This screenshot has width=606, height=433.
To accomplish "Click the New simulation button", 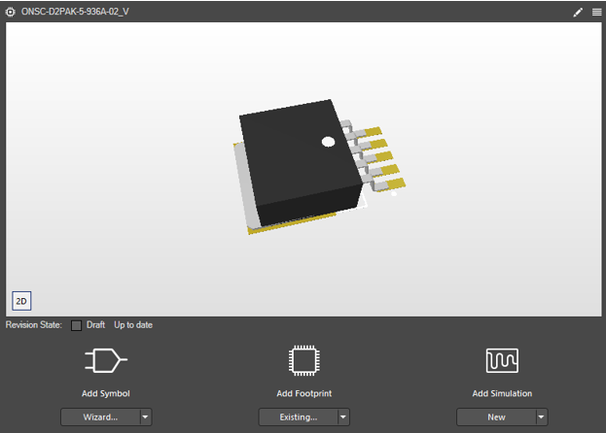I will 496,417.
